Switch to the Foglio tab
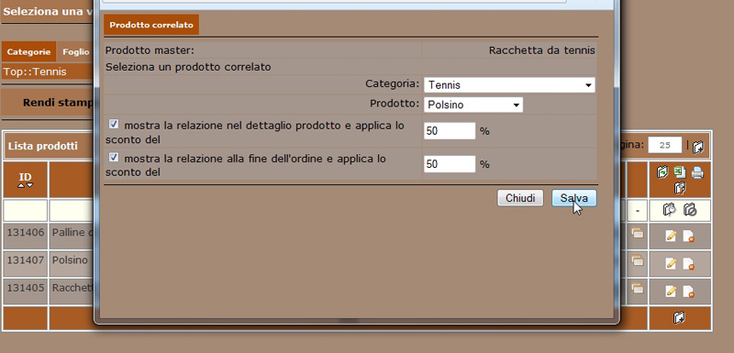Viewport: 734px width, 353px height. (x=75, y=52)
